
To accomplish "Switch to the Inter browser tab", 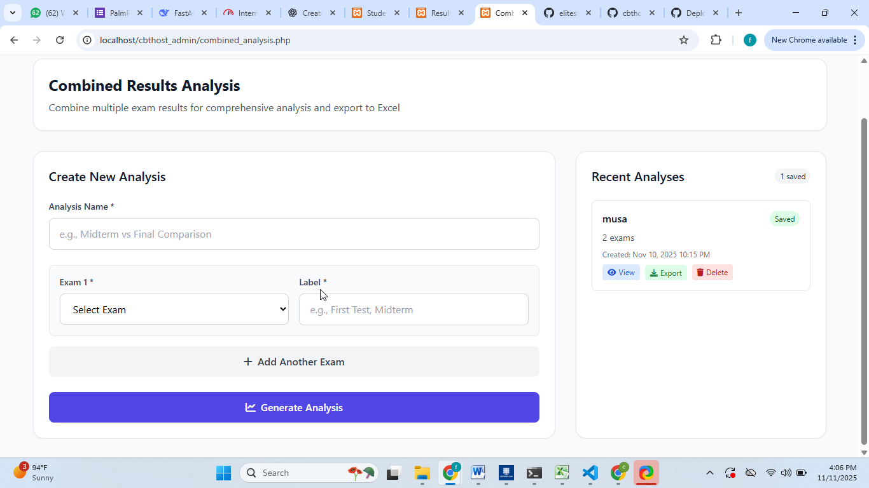I will click(x=248, y=13).
